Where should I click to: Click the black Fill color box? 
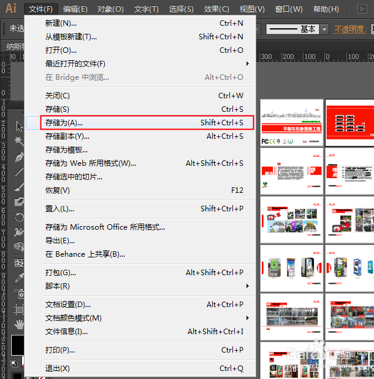tap(17, 345)
